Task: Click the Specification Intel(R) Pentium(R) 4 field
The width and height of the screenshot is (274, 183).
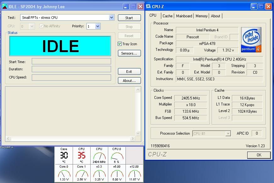Action: coord(219,59)
